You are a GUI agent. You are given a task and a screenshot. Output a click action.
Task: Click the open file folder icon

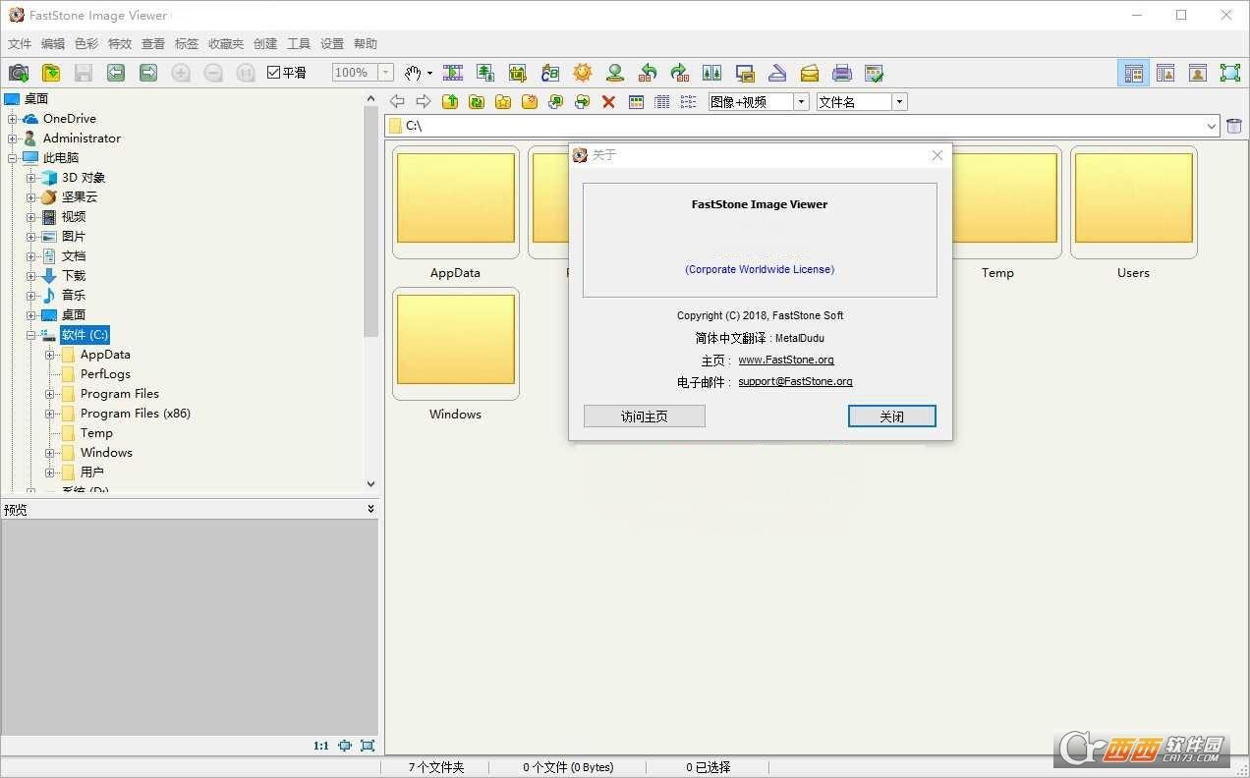tap(51, 73)
